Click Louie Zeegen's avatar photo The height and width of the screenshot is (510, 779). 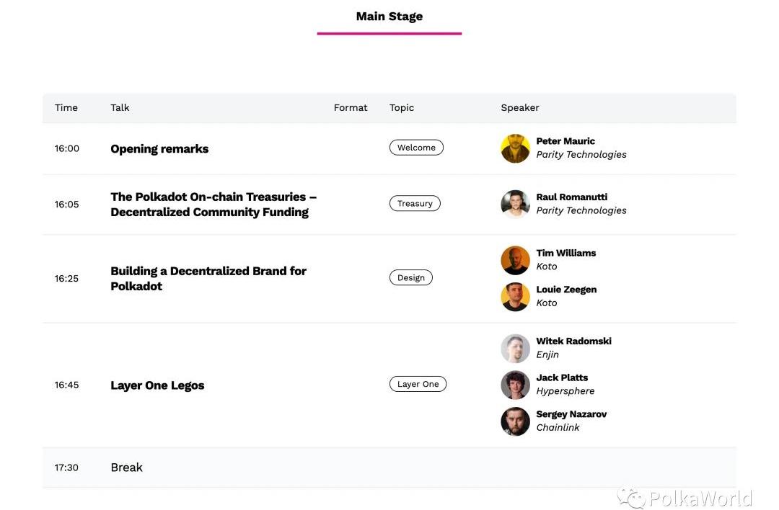click(x=515, y=297)
